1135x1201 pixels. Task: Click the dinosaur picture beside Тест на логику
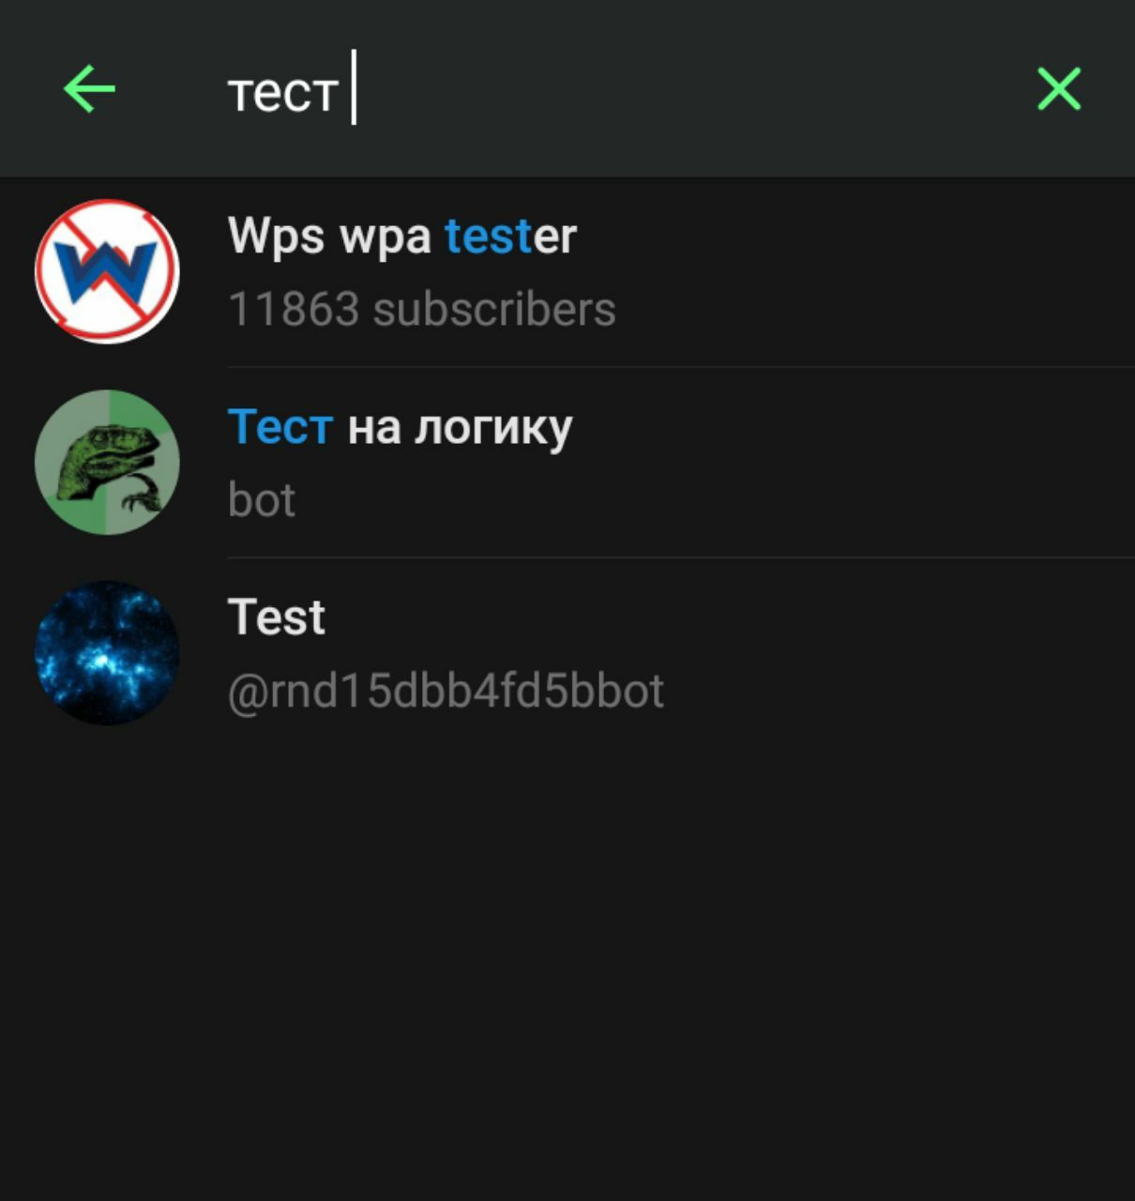(107, 462)
